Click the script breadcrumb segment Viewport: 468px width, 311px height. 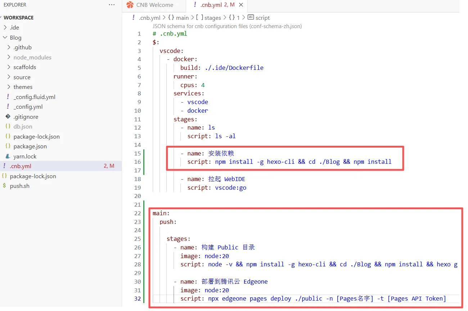tap(262, 18)
